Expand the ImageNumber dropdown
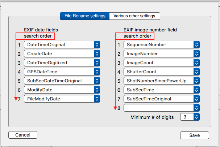The image size is (220, 147). (x=161, y=53)
